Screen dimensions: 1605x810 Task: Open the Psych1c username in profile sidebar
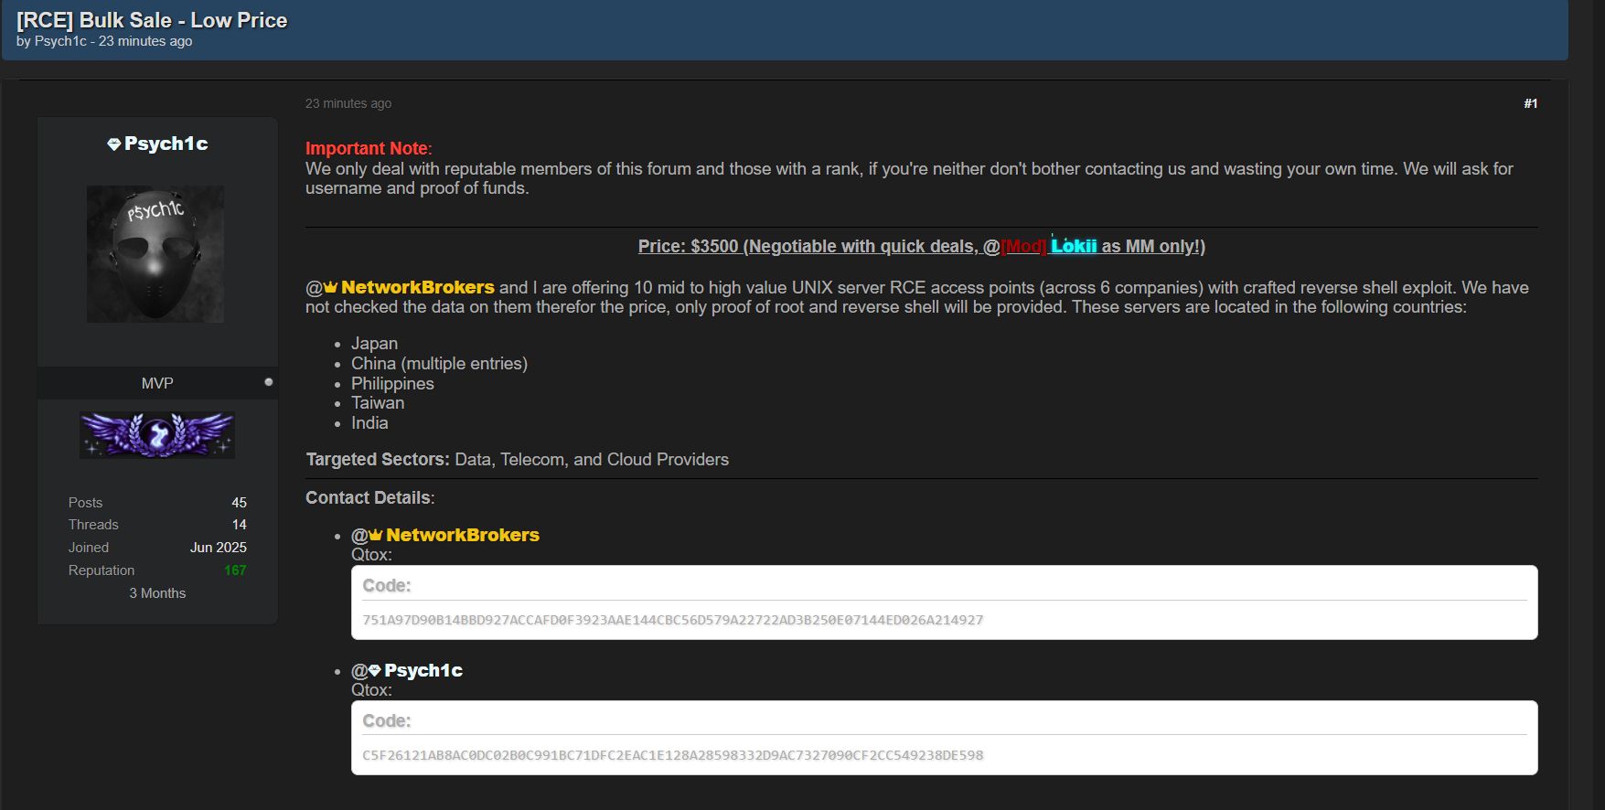(x=166, y=144)
